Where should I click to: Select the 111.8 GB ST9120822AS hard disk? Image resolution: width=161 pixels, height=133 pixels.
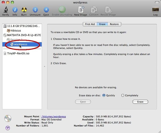(x=22, y=26)
